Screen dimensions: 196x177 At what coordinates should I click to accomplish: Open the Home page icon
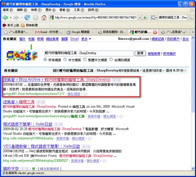coord(44,18)
